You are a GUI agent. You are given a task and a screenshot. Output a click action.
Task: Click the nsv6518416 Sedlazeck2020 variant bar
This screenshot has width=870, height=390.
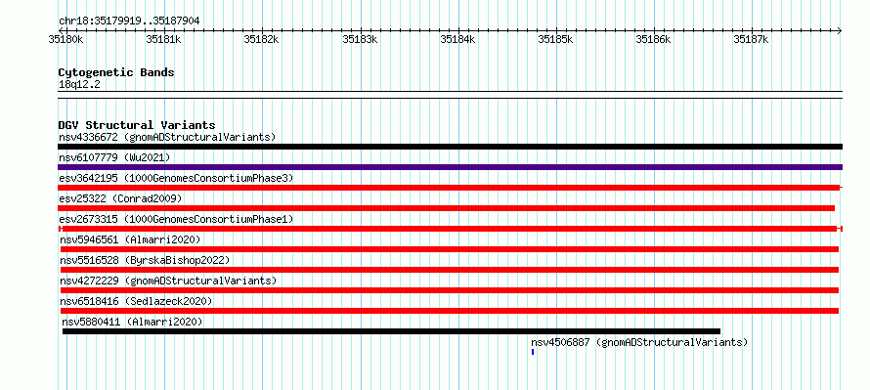(450, 311)
